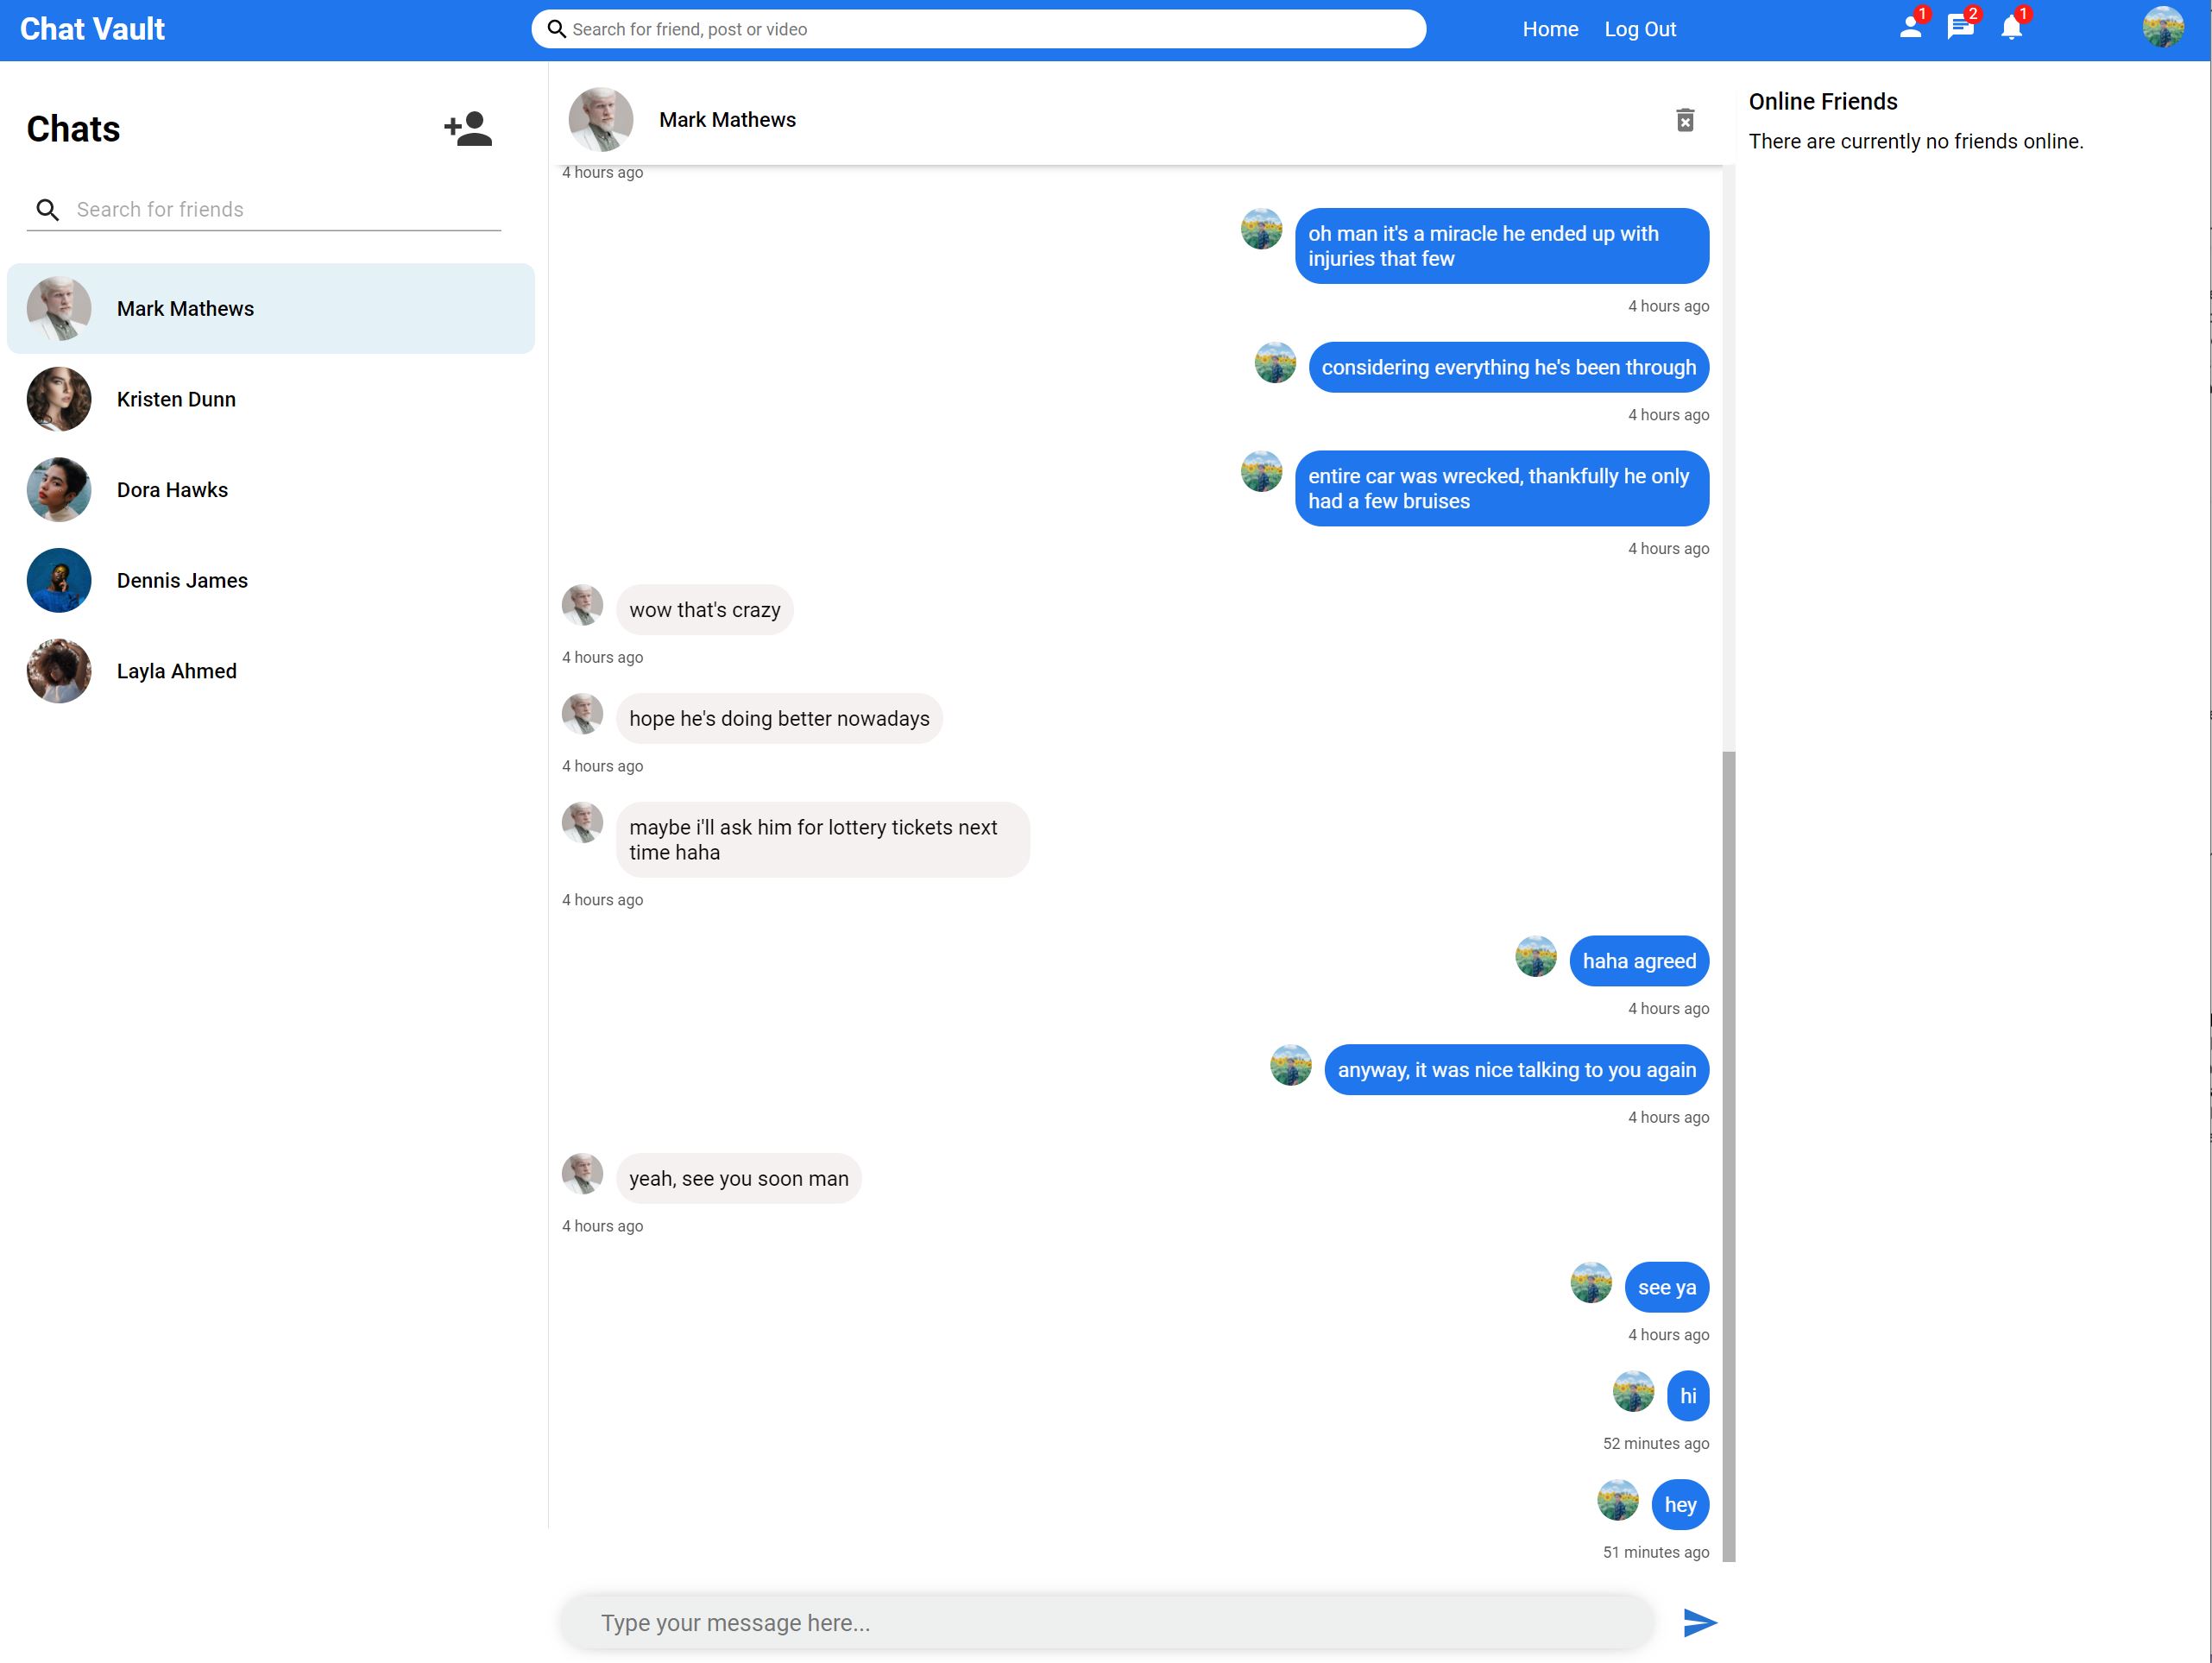Open the notifications bell icon
Viewport: 2212px width, 1663px height.
pos(2011,27)
